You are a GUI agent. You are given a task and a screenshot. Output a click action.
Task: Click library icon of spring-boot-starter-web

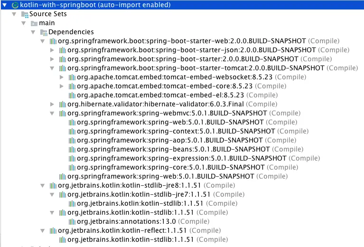(x=53, y=41)
